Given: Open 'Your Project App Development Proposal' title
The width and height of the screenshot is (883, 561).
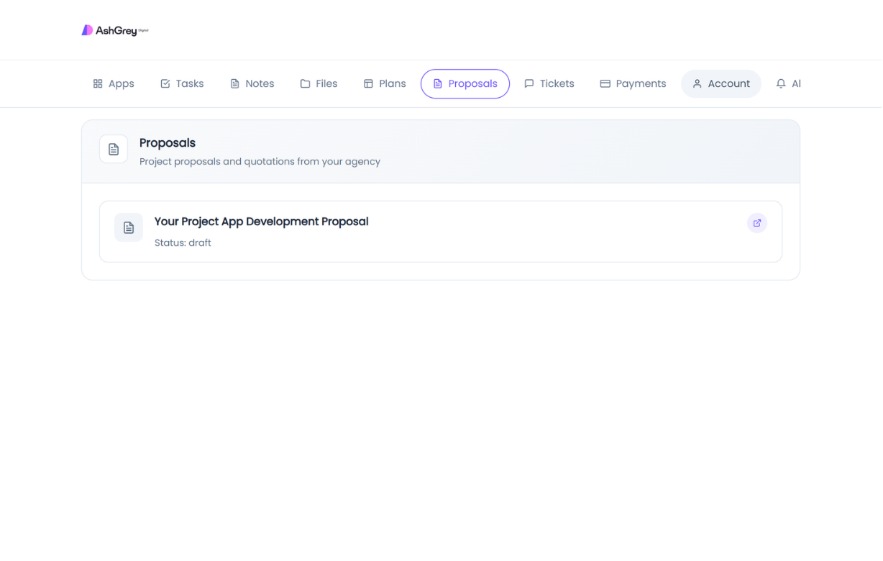Looking at the screenshot, I should pyautogui.click(x=261, y=222).
